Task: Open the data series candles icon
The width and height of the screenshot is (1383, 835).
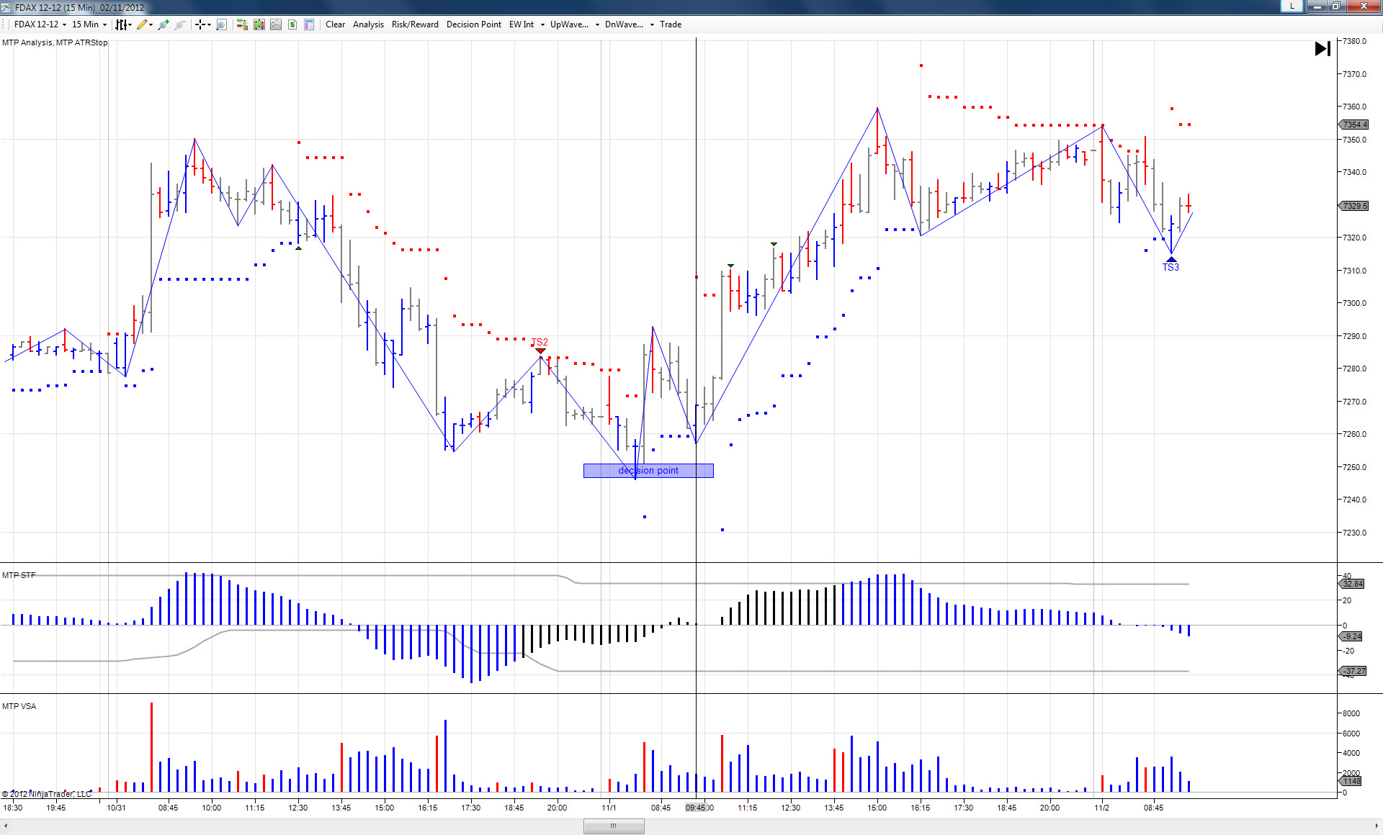Action: (x=259, y=24)
